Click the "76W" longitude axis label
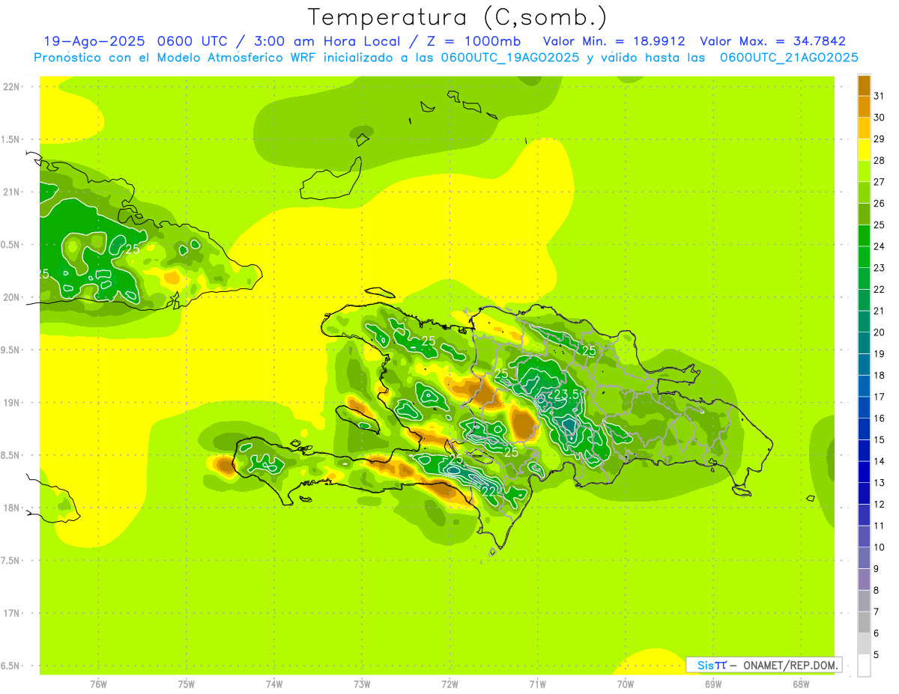This screenshot has width=899, height=694. point(98,684)
